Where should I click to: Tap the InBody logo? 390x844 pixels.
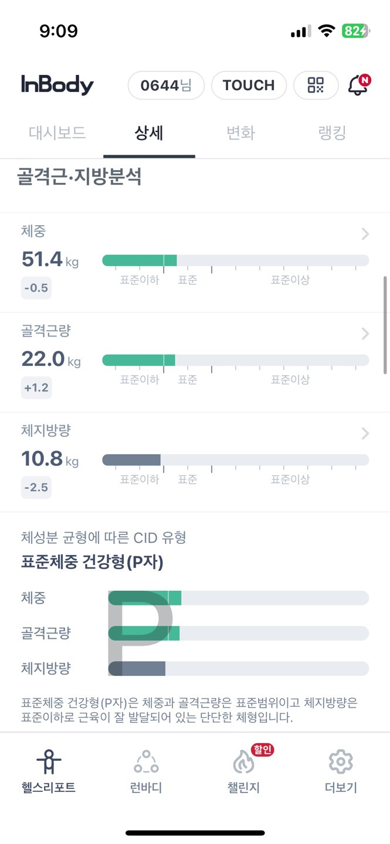(58, 84)
